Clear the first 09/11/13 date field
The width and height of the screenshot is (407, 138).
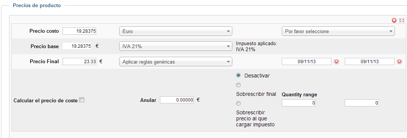point(336,62)
